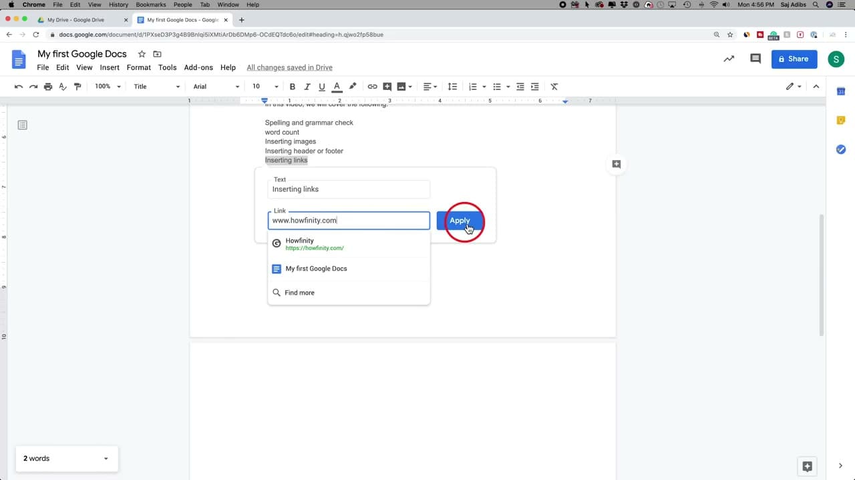Choose My first Google Docs suggestion

coord(349,269)
